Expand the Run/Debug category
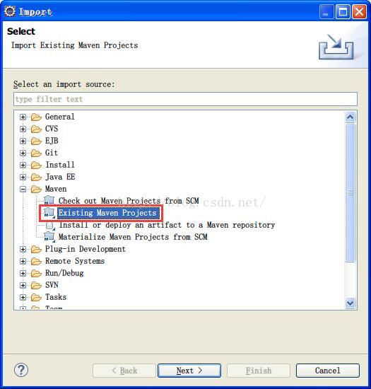The height and width of the screenshot is (389, 371). point(23,274)
